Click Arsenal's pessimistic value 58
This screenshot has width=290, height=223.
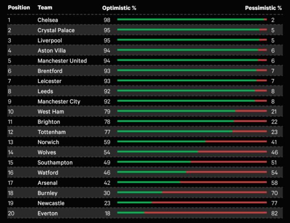point(274,183)
